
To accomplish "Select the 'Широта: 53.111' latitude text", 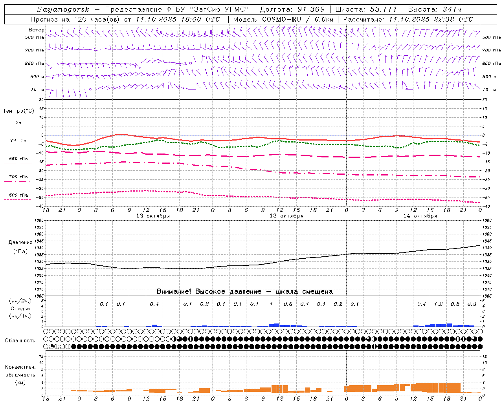I will [x=366, y=9].
